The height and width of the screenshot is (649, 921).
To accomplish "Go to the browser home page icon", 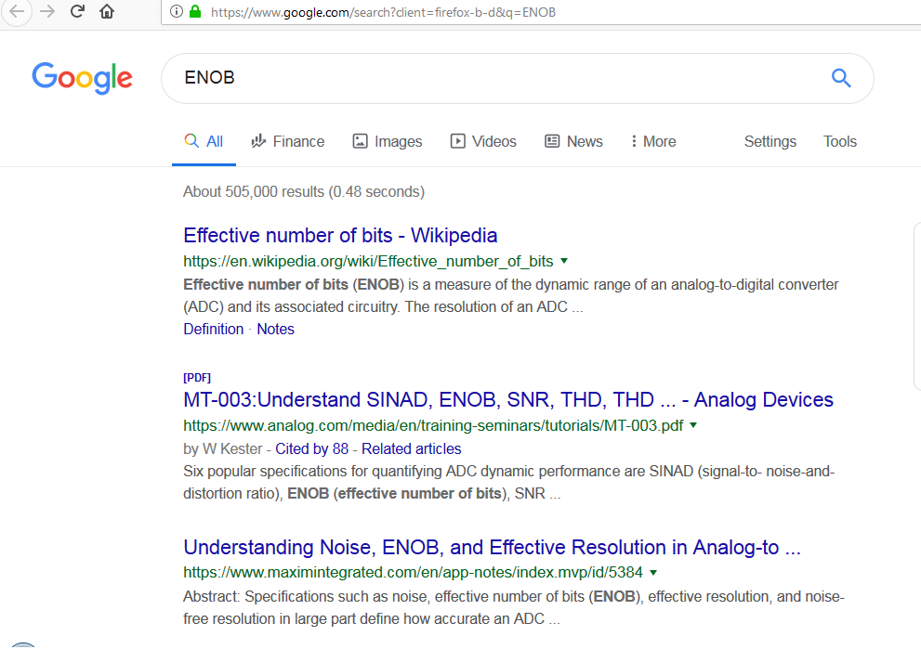I will (107, 12).
